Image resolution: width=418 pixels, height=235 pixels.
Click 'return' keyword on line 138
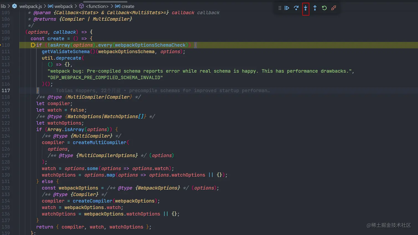pyautogui.click(x=45, y=227)
